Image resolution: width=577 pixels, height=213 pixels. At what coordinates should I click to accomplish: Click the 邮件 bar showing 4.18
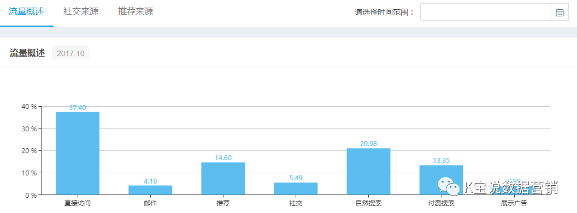pos(150,190)
